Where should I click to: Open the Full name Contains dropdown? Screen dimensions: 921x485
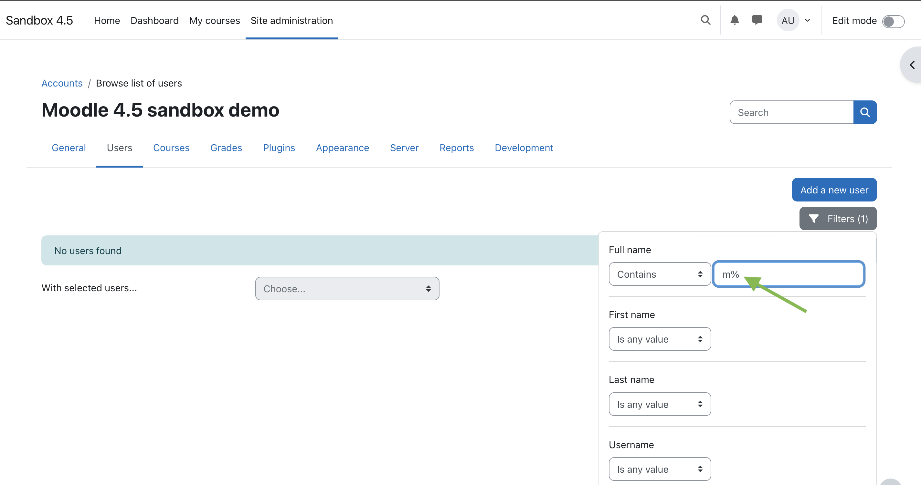[660, 274]
